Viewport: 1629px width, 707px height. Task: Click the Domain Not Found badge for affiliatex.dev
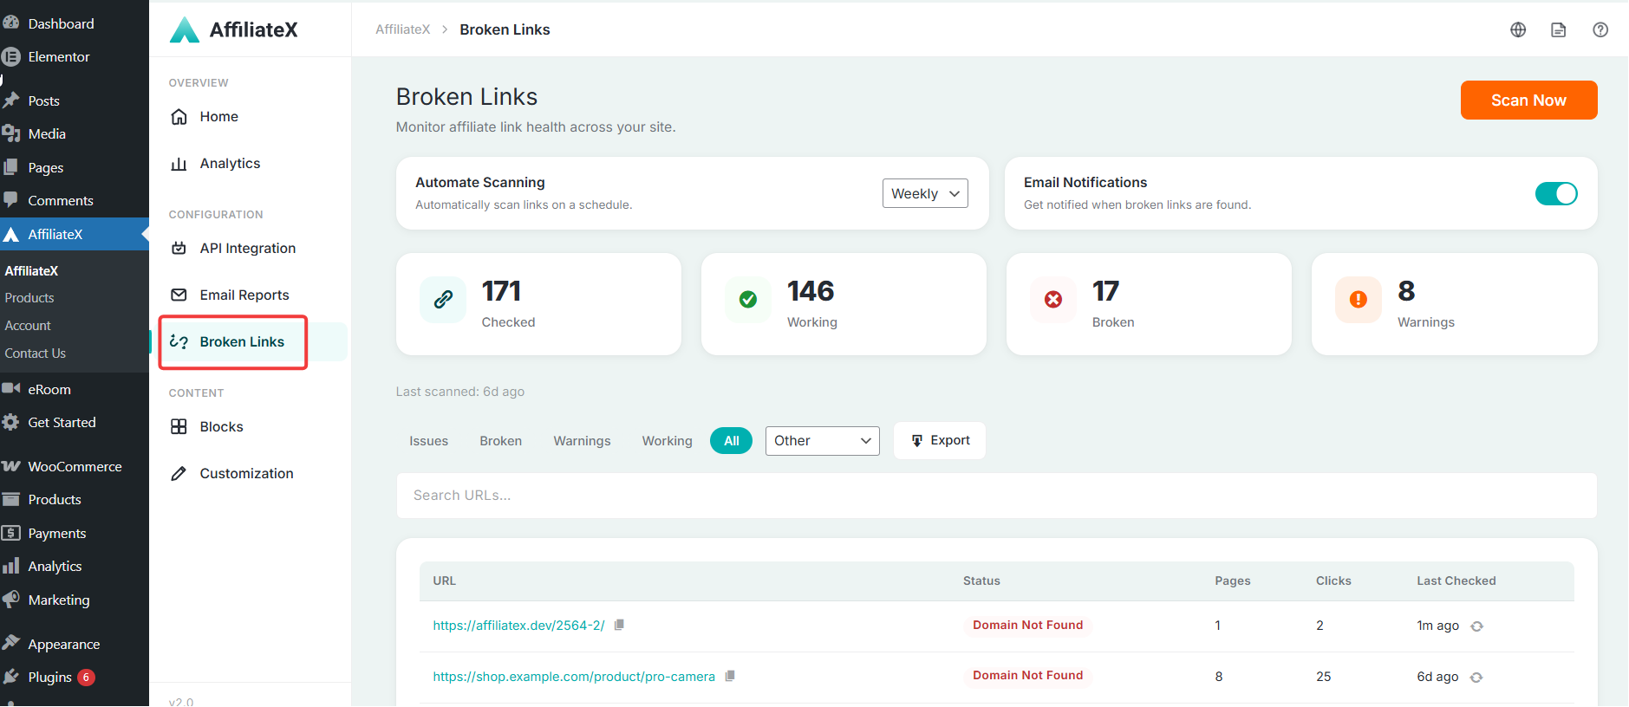[1027, 625]
